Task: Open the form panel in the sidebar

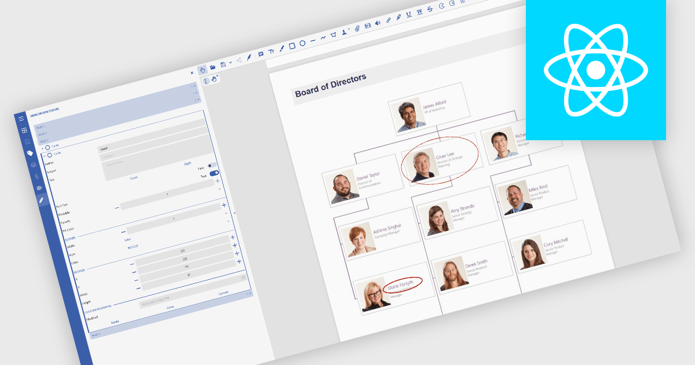Action: (39, 188)
